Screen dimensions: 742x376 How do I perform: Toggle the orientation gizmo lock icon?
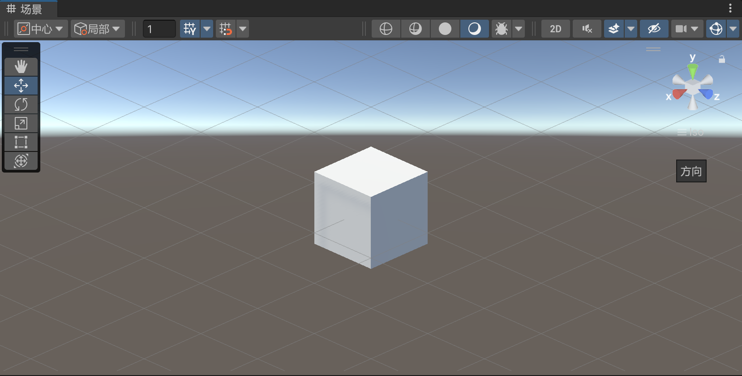point(722,59)
